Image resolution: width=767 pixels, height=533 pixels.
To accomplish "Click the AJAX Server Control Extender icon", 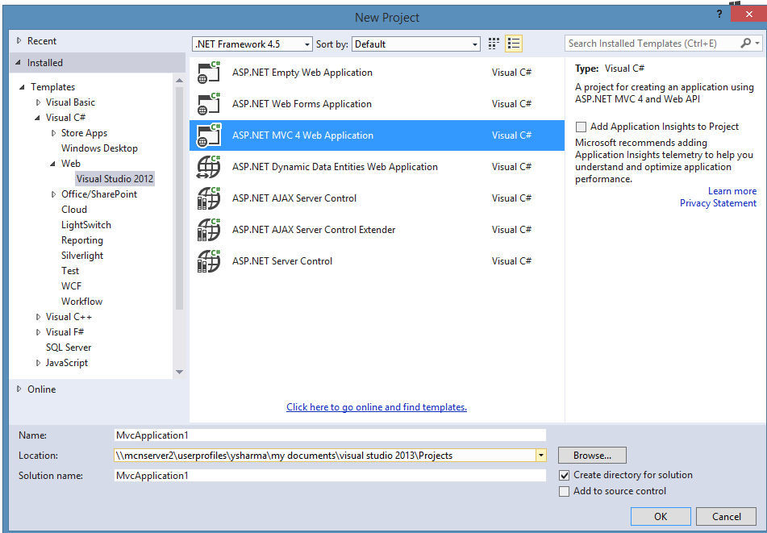I will pyautogui.click(x=209, y=229).
